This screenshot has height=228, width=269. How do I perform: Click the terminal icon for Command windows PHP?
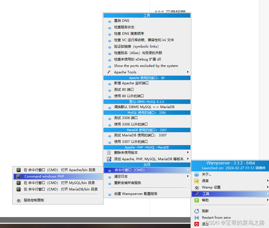(x=19, y=176)
